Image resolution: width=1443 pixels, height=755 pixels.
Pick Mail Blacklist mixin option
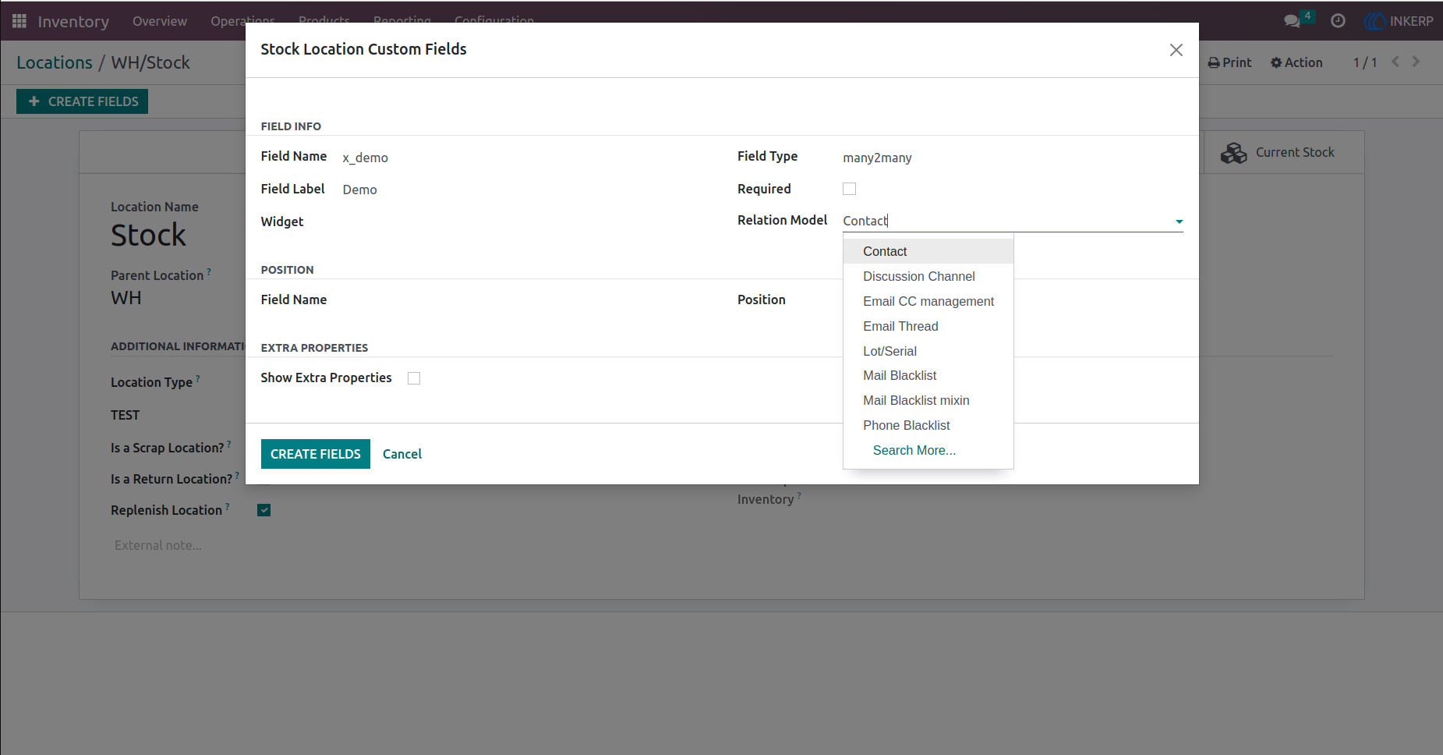(x=928, y=400)
